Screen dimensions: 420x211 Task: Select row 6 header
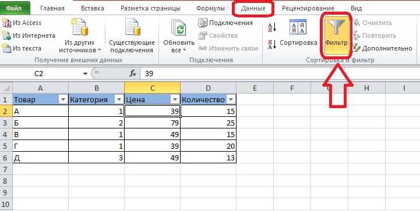(6, 158)
